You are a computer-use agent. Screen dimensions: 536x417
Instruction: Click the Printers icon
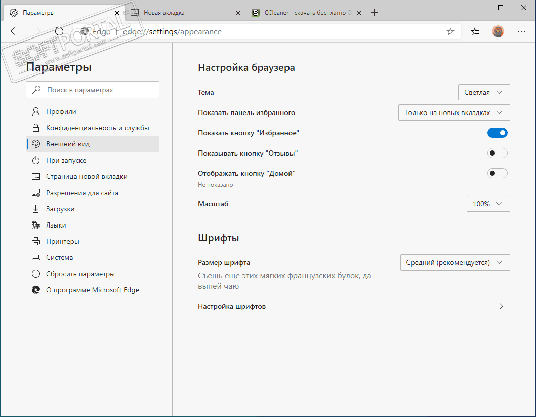[x=35, y=241]
